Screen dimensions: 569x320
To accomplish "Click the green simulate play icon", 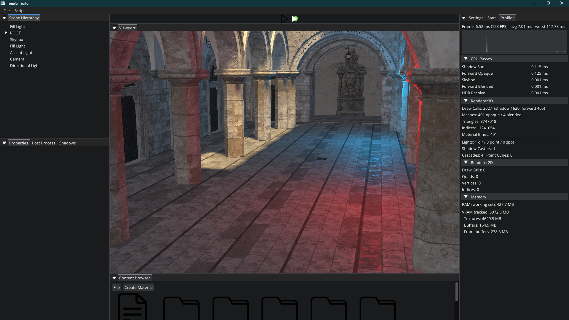I will pos(295,19).
